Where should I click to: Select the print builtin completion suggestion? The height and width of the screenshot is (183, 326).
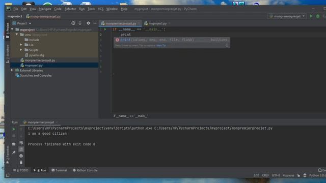pos(172,40)
